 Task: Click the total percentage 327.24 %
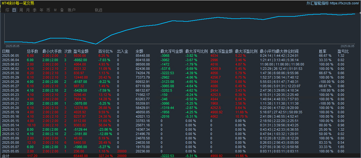(106, 156)
